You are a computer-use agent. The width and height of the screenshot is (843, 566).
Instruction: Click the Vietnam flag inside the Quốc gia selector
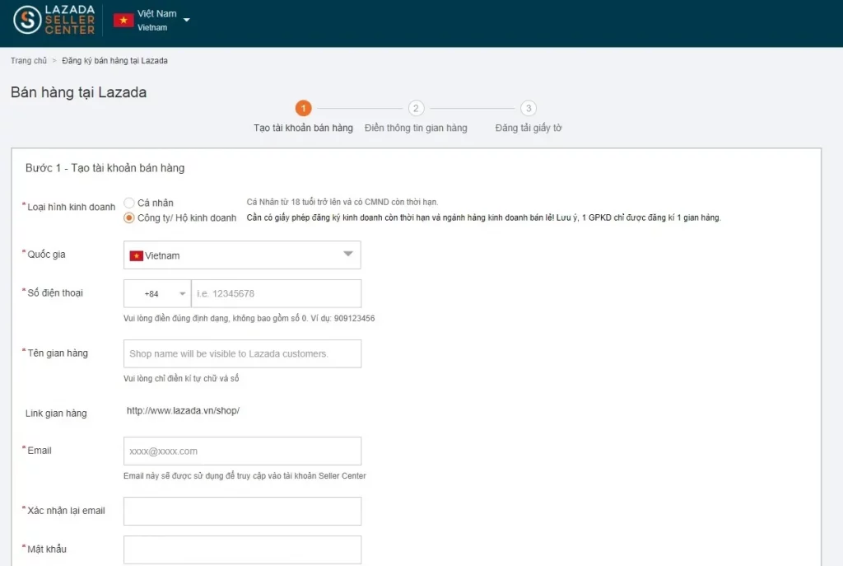pyautogui.click(x=138, y=255)
